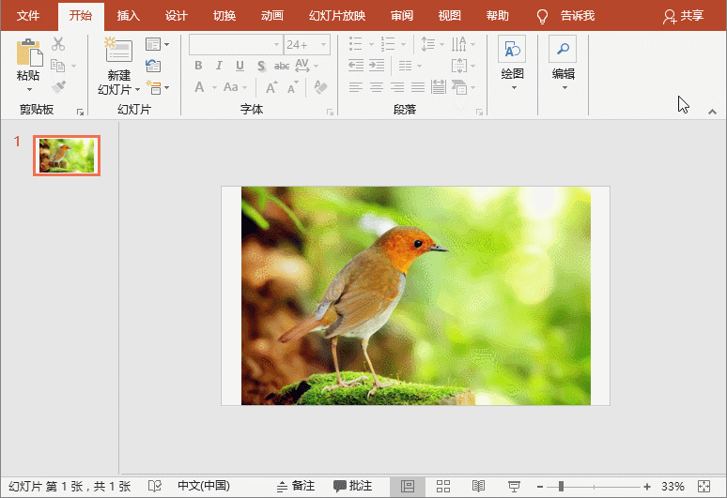Open the Insert ribbon tab
Screen dimensions: 727x498
point(129,16)
